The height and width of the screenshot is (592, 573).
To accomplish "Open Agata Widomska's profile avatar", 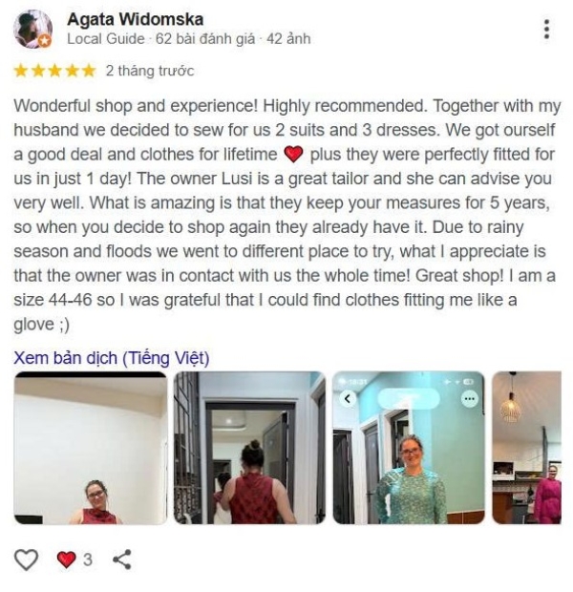I will [32, 29].
